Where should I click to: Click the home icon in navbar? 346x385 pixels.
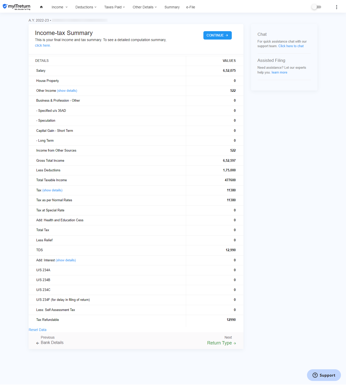coord(41,7)
